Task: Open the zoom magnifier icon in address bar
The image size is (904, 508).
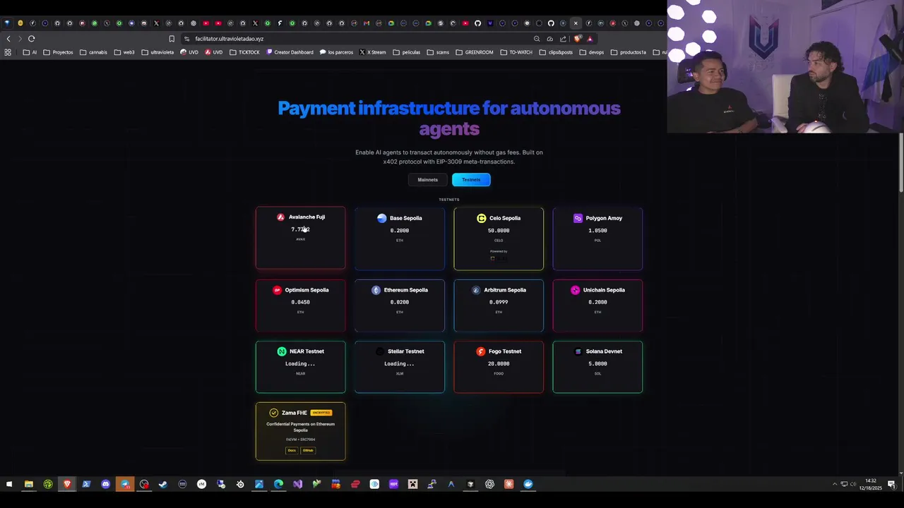Action: [x=537, y=39]
